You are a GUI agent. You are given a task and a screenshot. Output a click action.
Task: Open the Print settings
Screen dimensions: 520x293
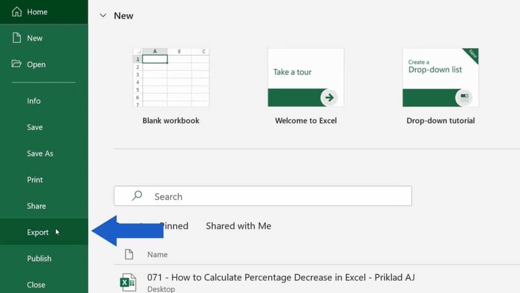pyautogui.click(x=35, y=180)
